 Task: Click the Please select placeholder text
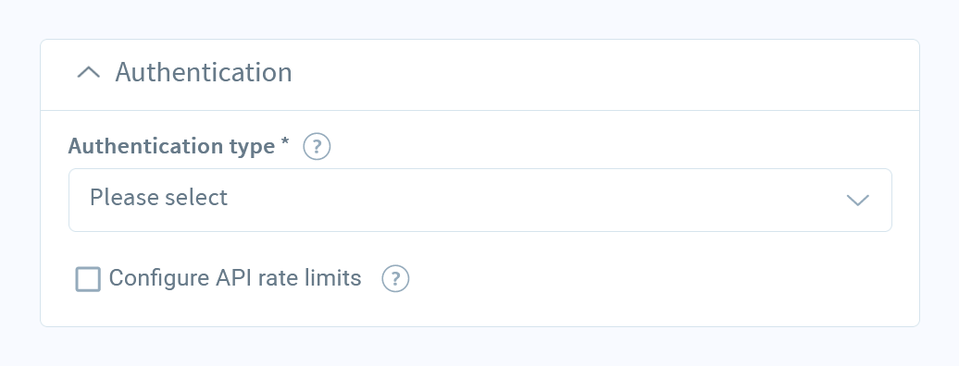[x=159, y=198]
